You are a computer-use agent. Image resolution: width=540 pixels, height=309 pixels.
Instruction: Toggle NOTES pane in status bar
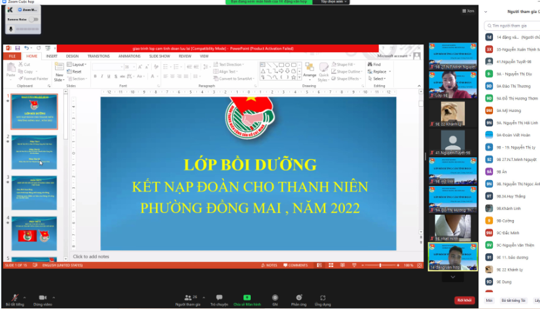tap(269, 265)
